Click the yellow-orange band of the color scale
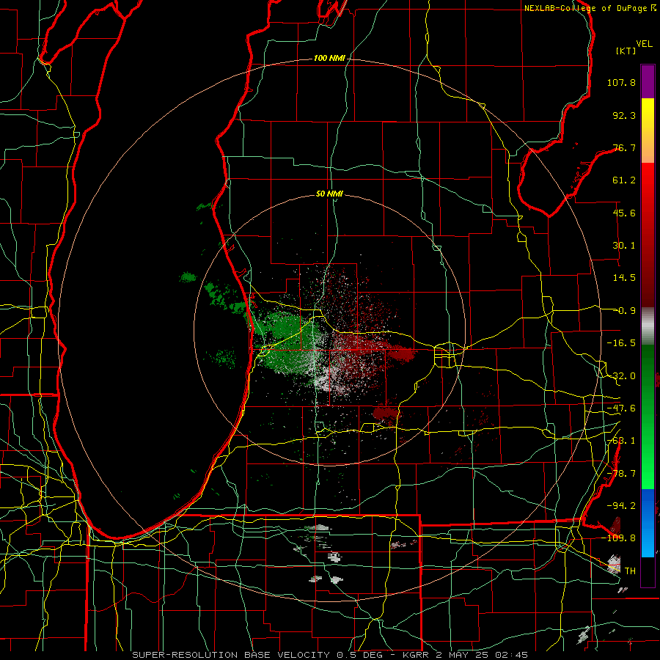The width and height of the screenshot is (660, 660). (648, 131)
